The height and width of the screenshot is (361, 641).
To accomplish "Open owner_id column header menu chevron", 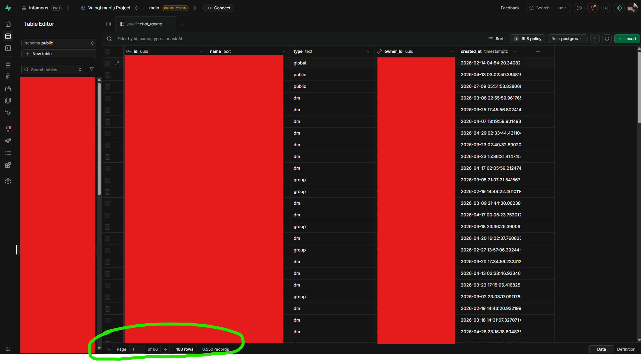I will 451,51.
